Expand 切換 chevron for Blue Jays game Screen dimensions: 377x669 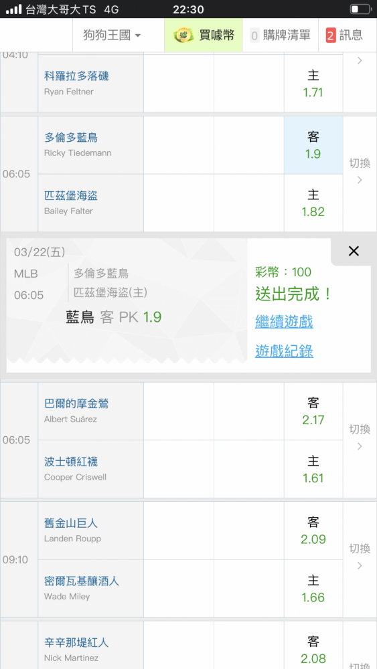tap(360, 171)
